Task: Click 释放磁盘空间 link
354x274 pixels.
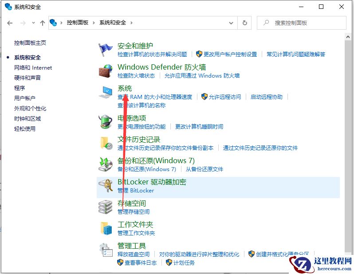Action: tap(134, 254)
